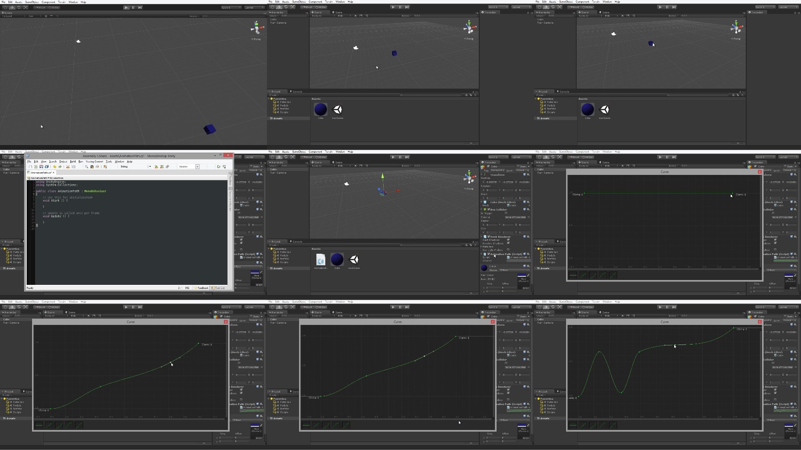Toggle Box Collider enabled checkbox in move-gizmo frame
The height and width of the screenshot is (450, 801).
tap(489, 209)
